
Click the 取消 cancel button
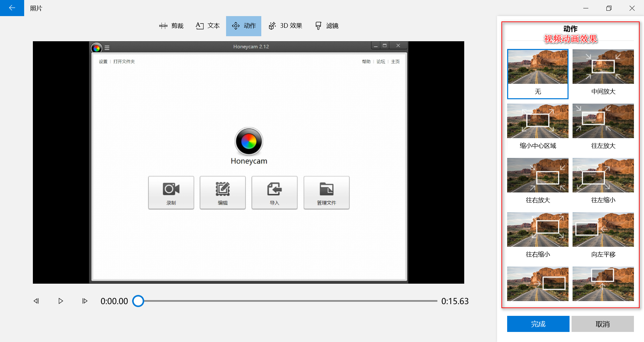click(603, 324)
